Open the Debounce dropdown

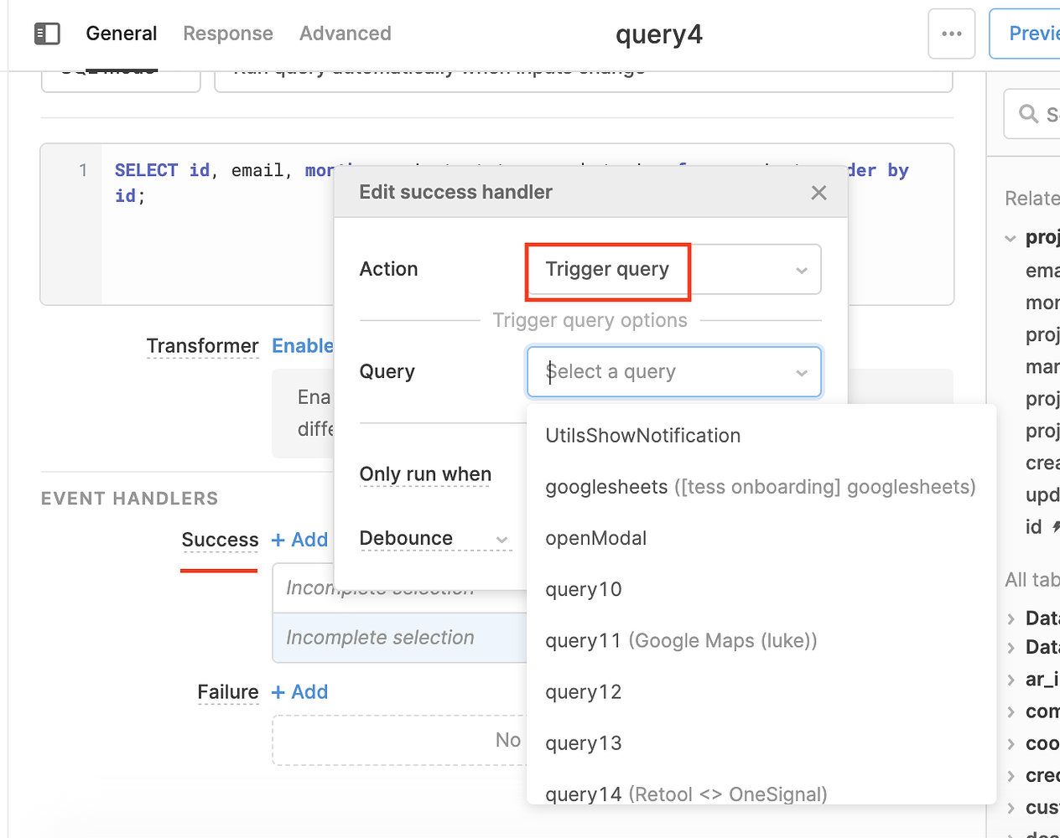tap(501, 540)
